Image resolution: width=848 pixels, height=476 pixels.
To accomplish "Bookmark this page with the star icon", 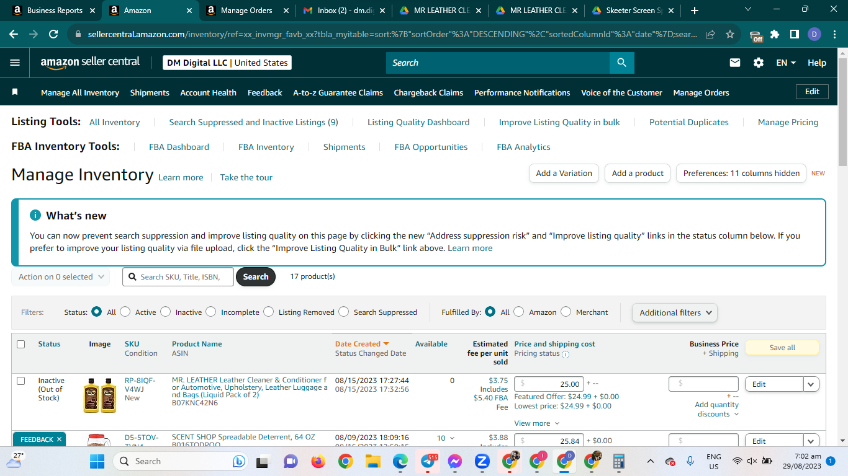I will (x=730, y=35).
